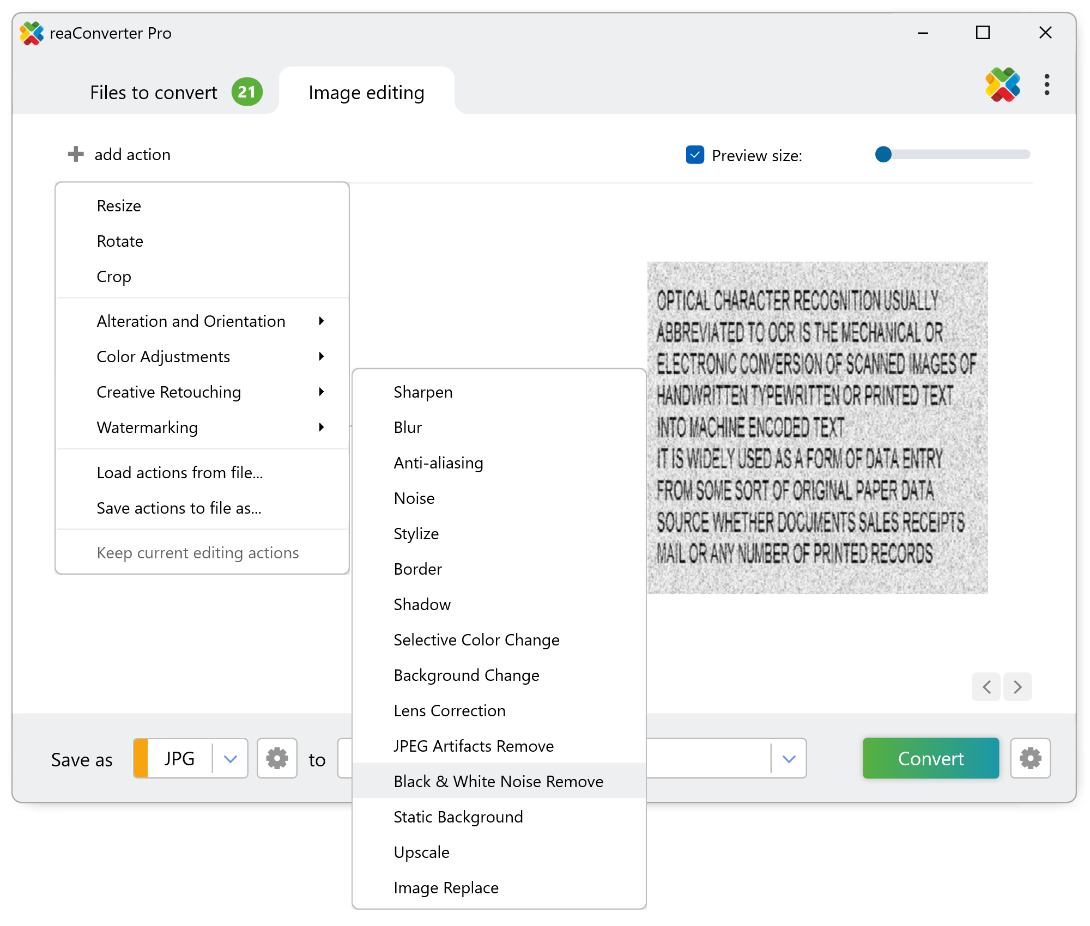This screenshot has width=1090, height=926.
Task: Show previous preview image arrow
Action: point(986,687)
